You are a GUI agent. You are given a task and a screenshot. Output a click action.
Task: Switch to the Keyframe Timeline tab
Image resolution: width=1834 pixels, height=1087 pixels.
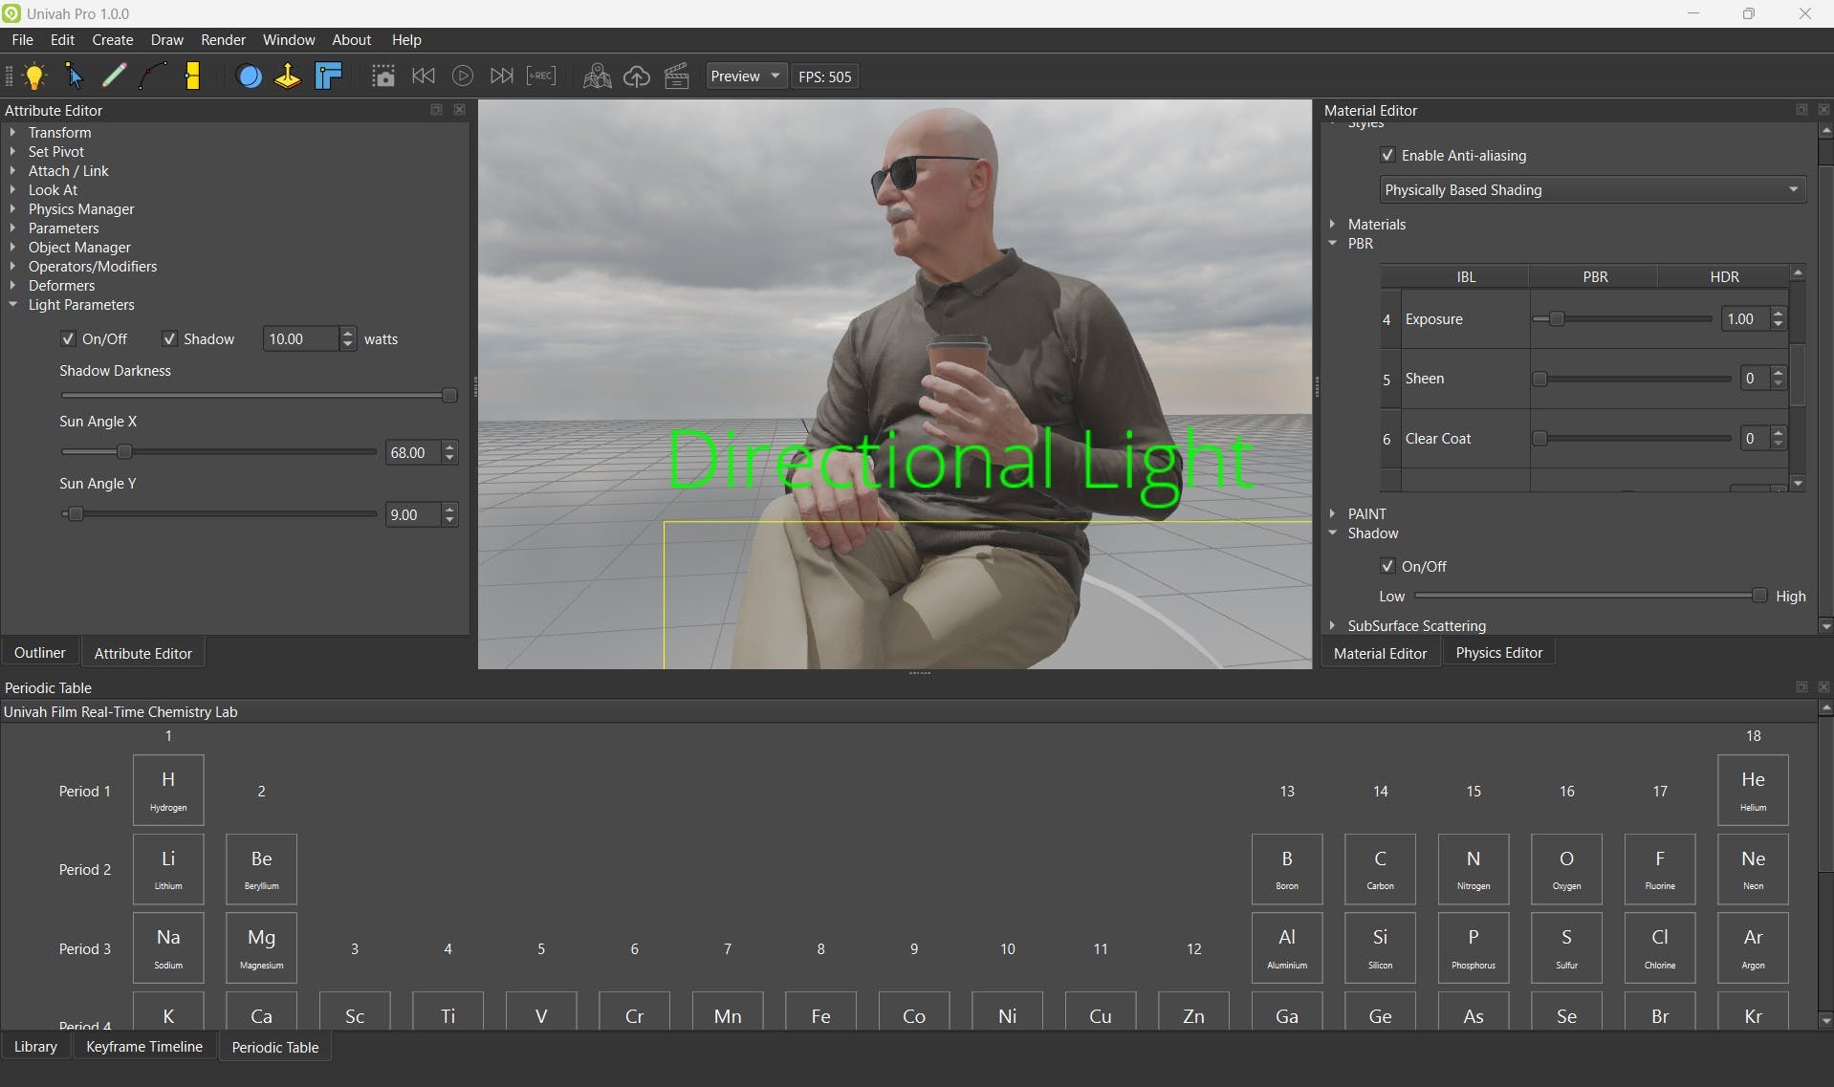click(x=144, y=1047)
